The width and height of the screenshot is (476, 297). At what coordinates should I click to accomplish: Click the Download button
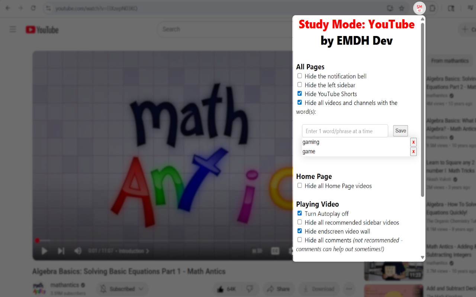coord(318,288)
